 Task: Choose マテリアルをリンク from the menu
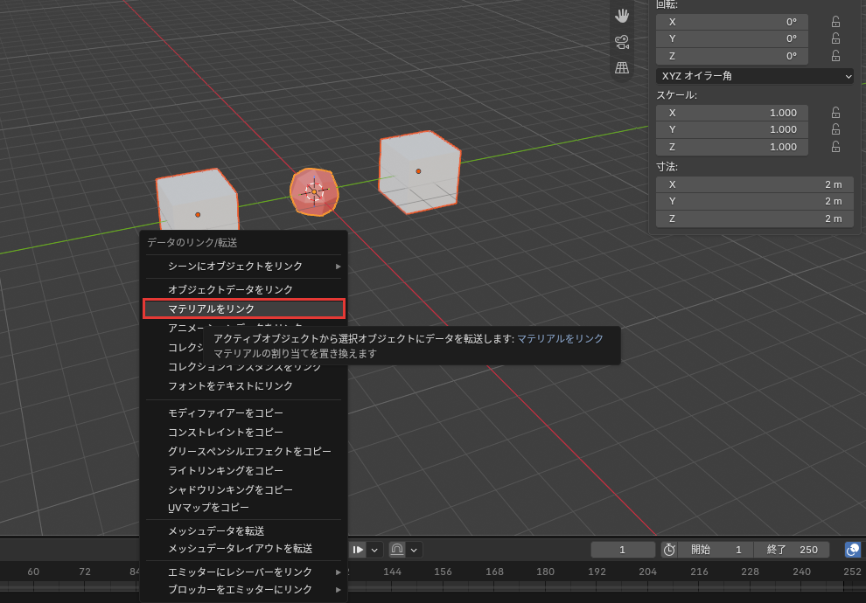(x=243, y=309)
